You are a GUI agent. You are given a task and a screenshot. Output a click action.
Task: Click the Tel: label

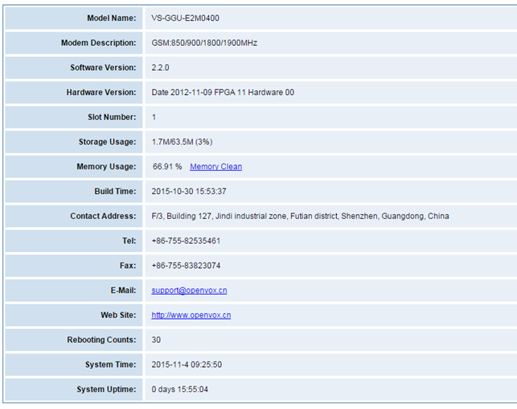point(129,241)
